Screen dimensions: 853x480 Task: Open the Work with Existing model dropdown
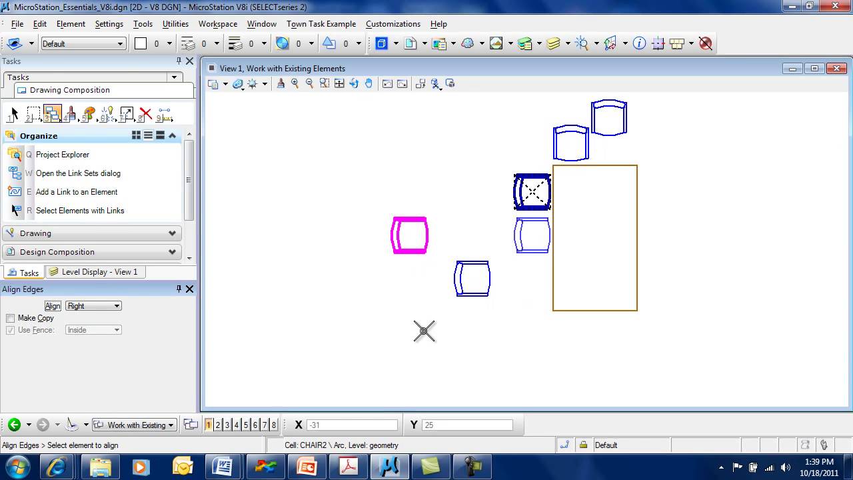pyautogui.click(x=134, y=425)
